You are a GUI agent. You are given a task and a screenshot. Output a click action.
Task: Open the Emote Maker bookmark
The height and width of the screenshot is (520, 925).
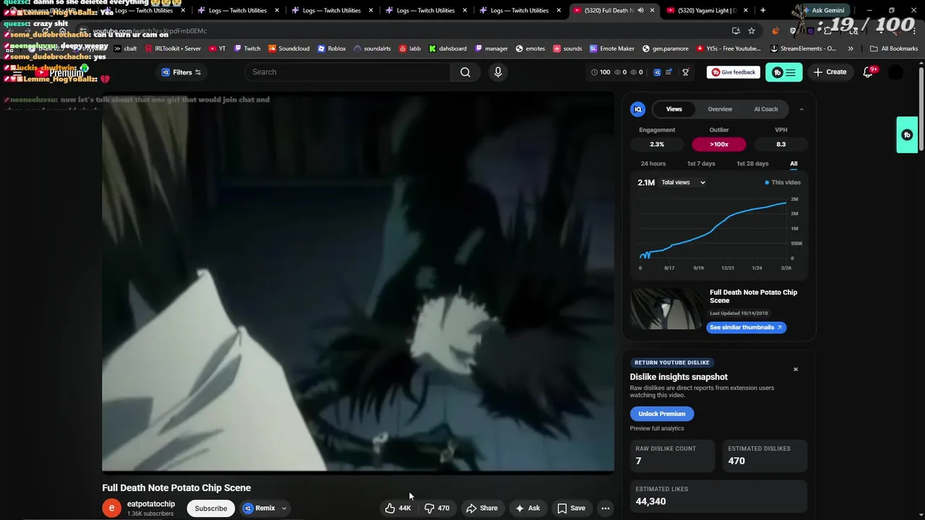[612, 48]
